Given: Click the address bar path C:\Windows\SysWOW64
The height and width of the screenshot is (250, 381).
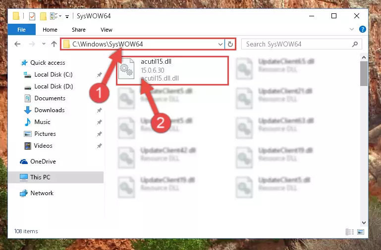Looking at the screenshot, I should [108, 44].
